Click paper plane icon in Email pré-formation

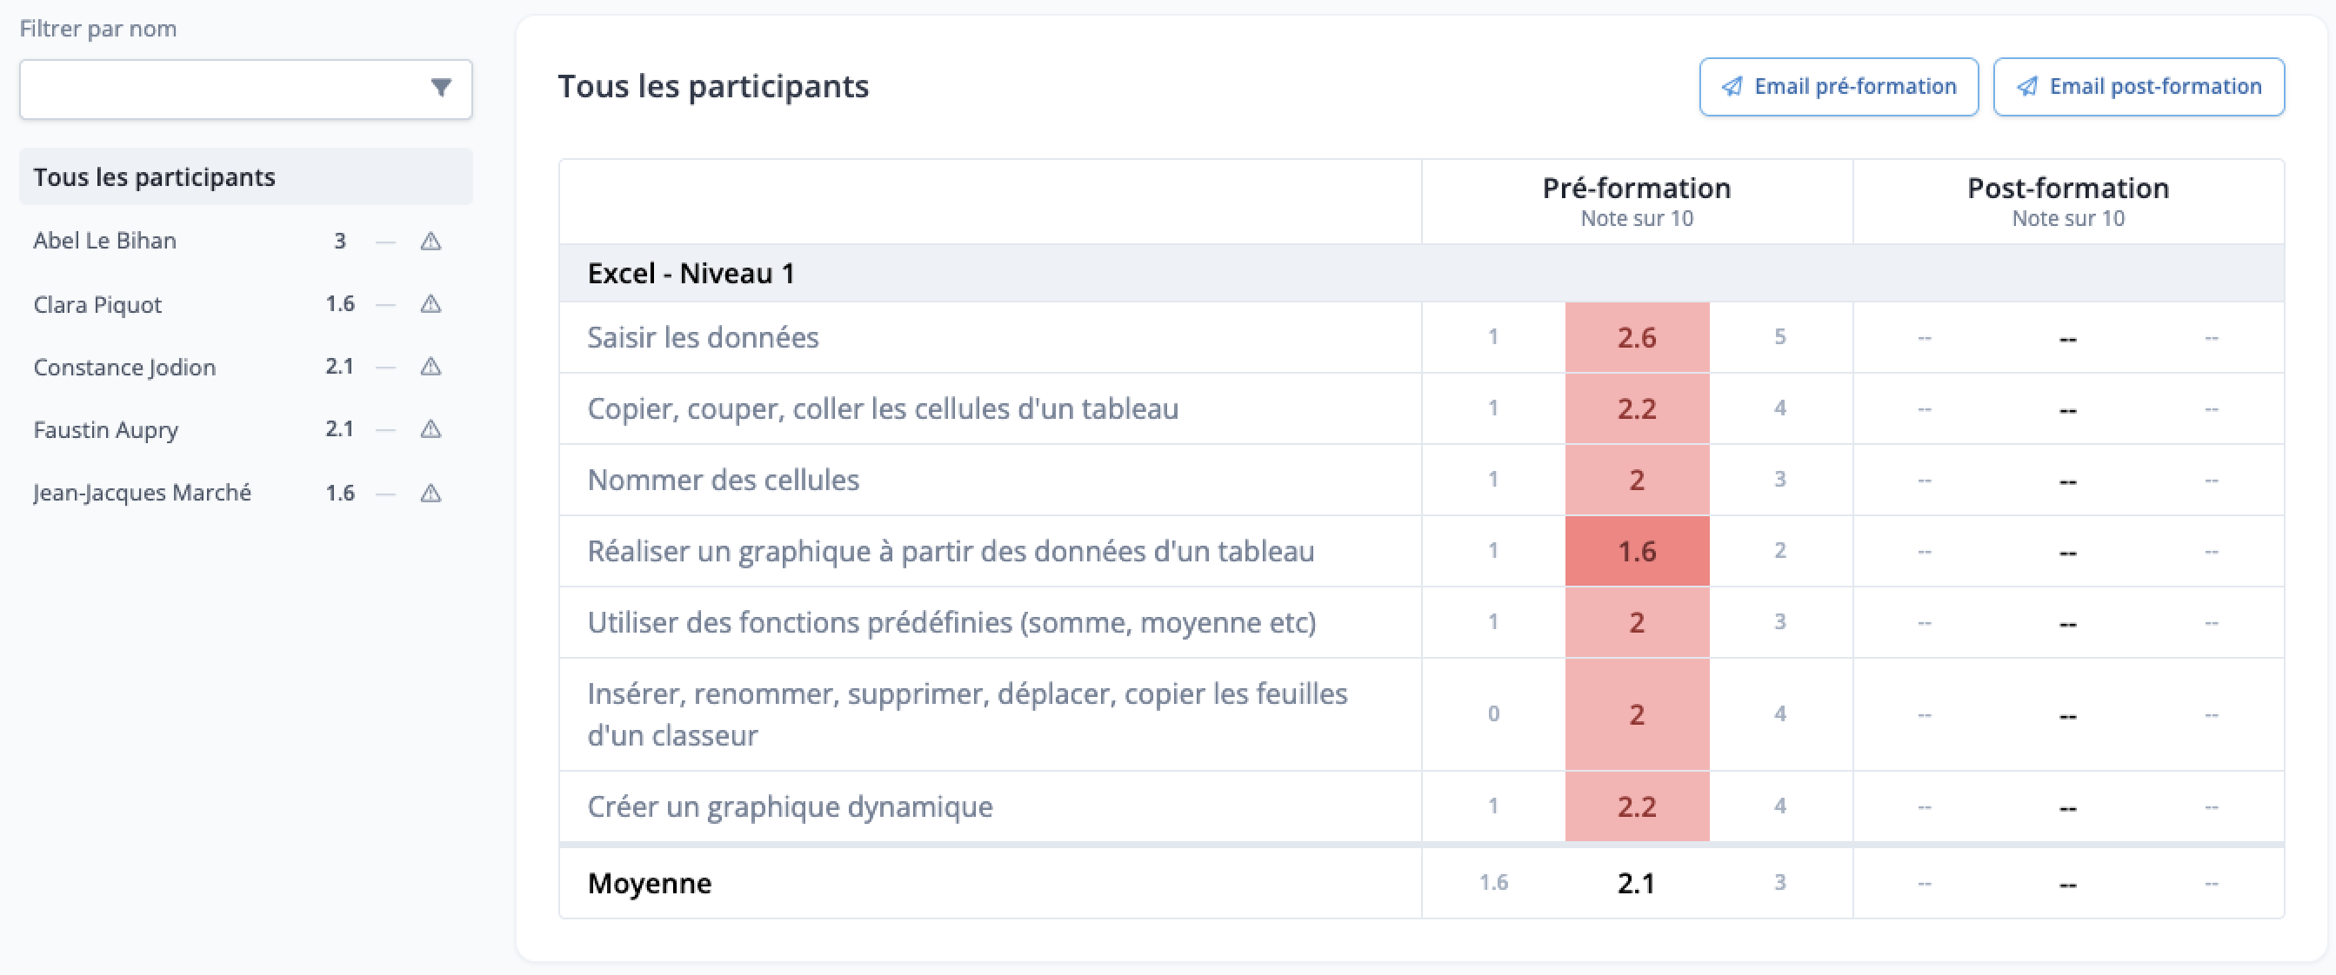point(1732,87)
